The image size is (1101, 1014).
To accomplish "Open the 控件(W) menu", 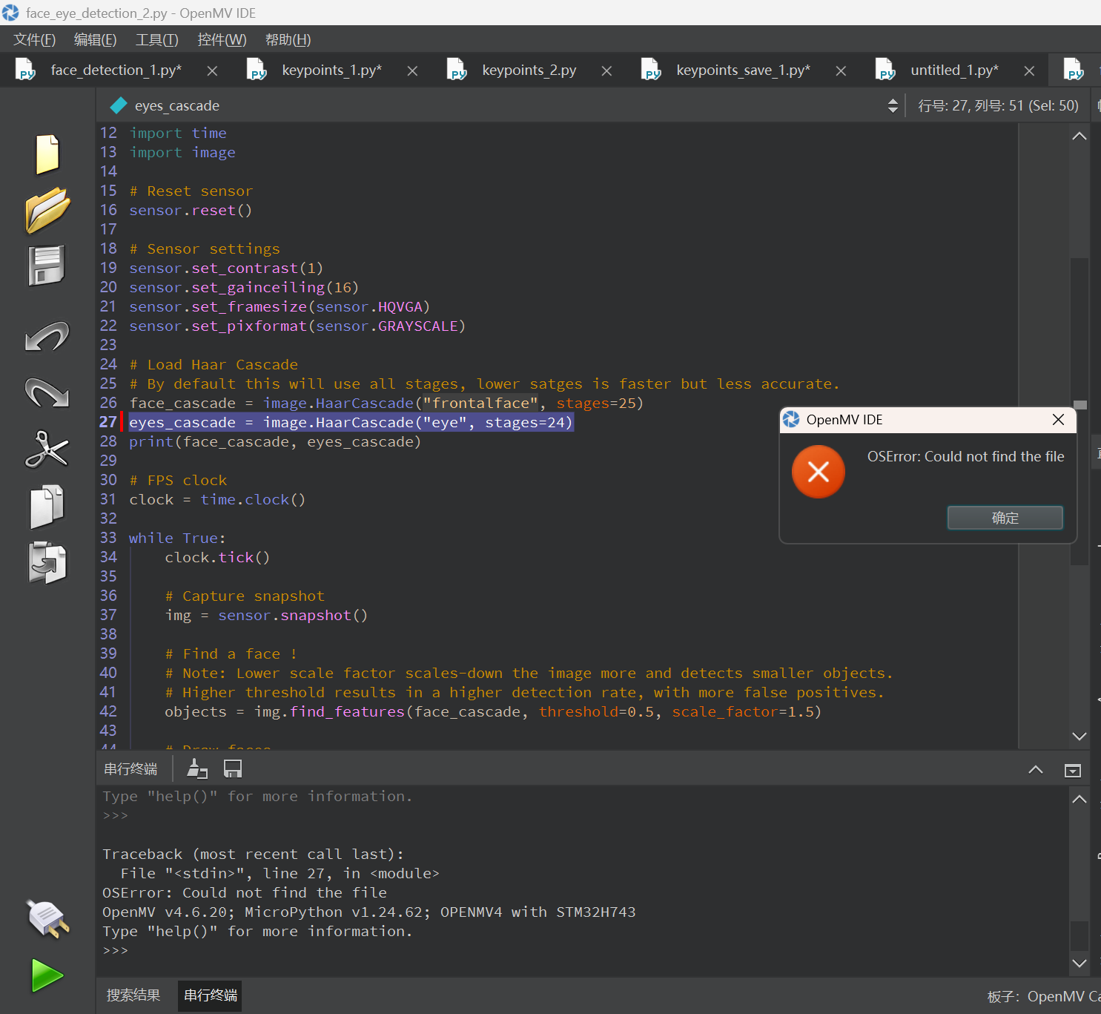I will [x=222, y=39].
